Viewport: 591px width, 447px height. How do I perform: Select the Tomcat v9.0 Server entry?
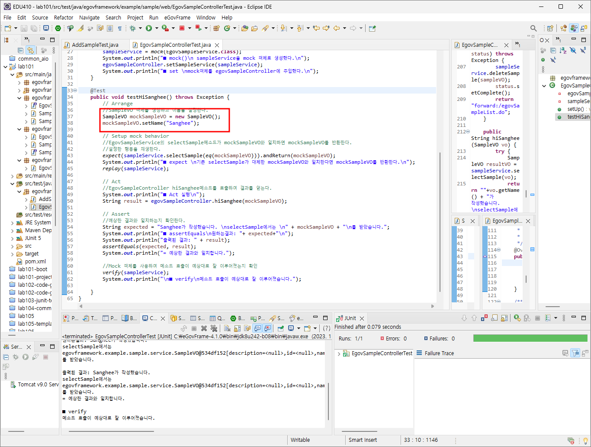click(35, 385)
